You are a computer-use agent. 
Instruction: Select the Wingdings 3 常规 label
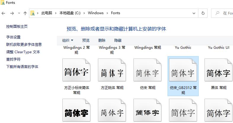pyautogui.click(x=112, y=50)
